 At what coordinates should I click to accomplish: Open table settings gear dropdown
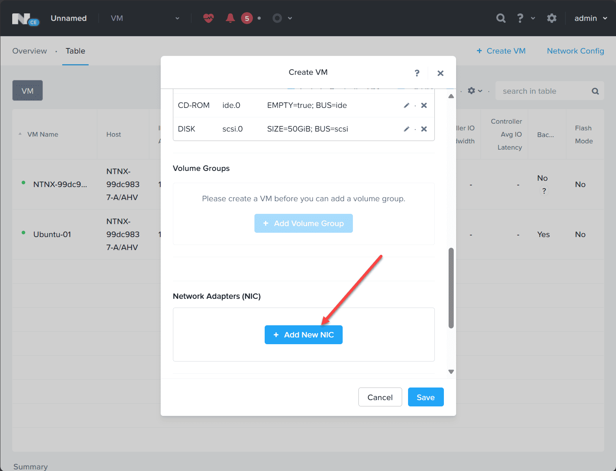(x=475, y=91)
